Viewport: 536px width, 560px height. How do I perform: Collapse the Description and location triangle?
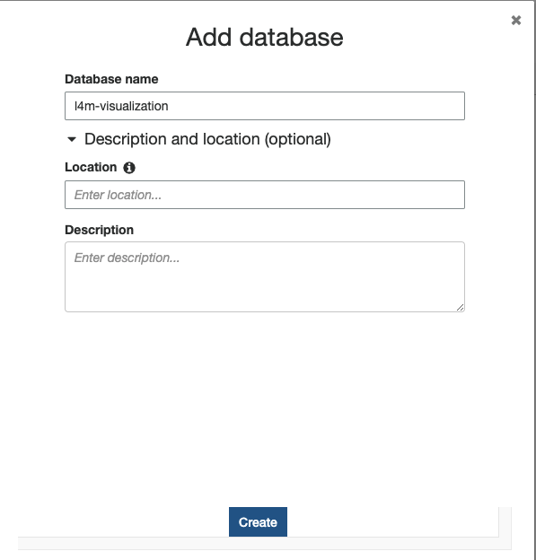[72, 139]
